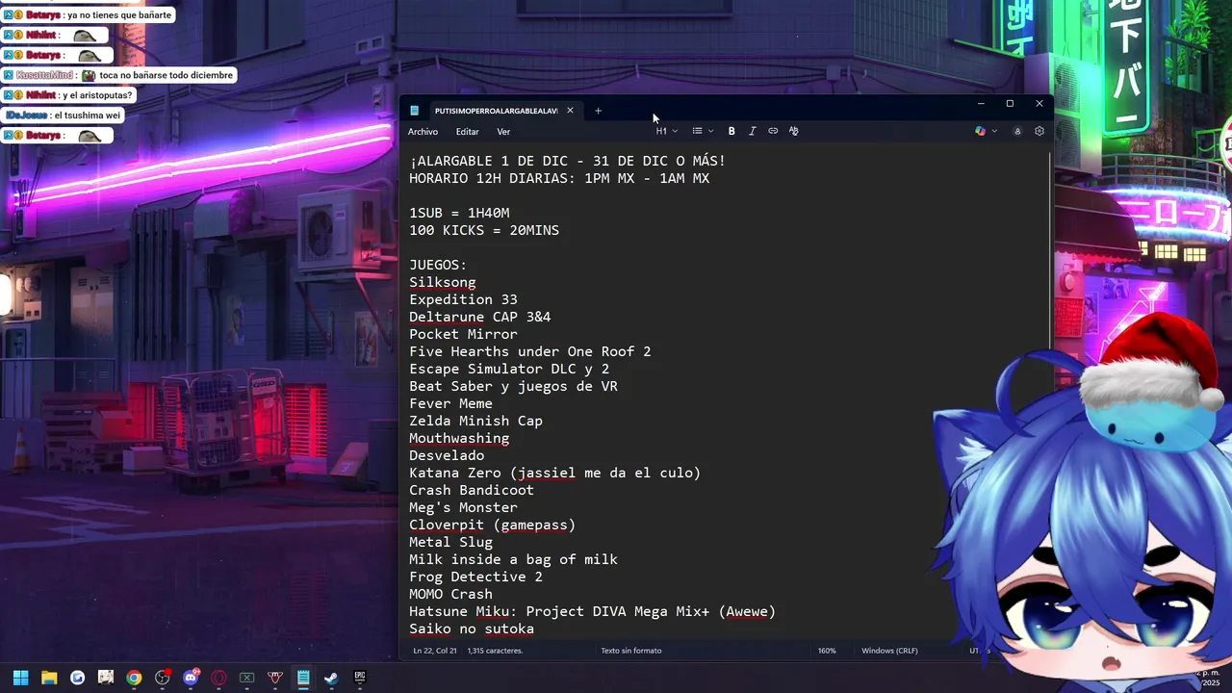The width and height of the screenshot is (1232, 693).
Task: Click 'Five Hearths under One Roof 2' line
Action: pyautogui.click(x=530, y=351)
